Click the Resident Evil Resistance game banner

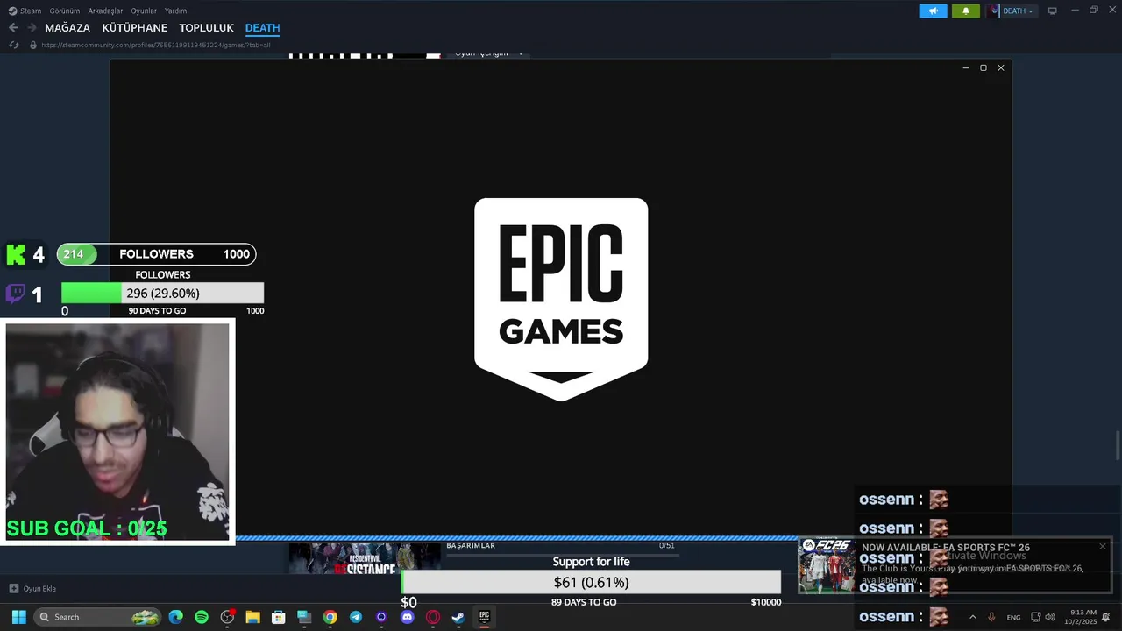[x=365, y=557]
